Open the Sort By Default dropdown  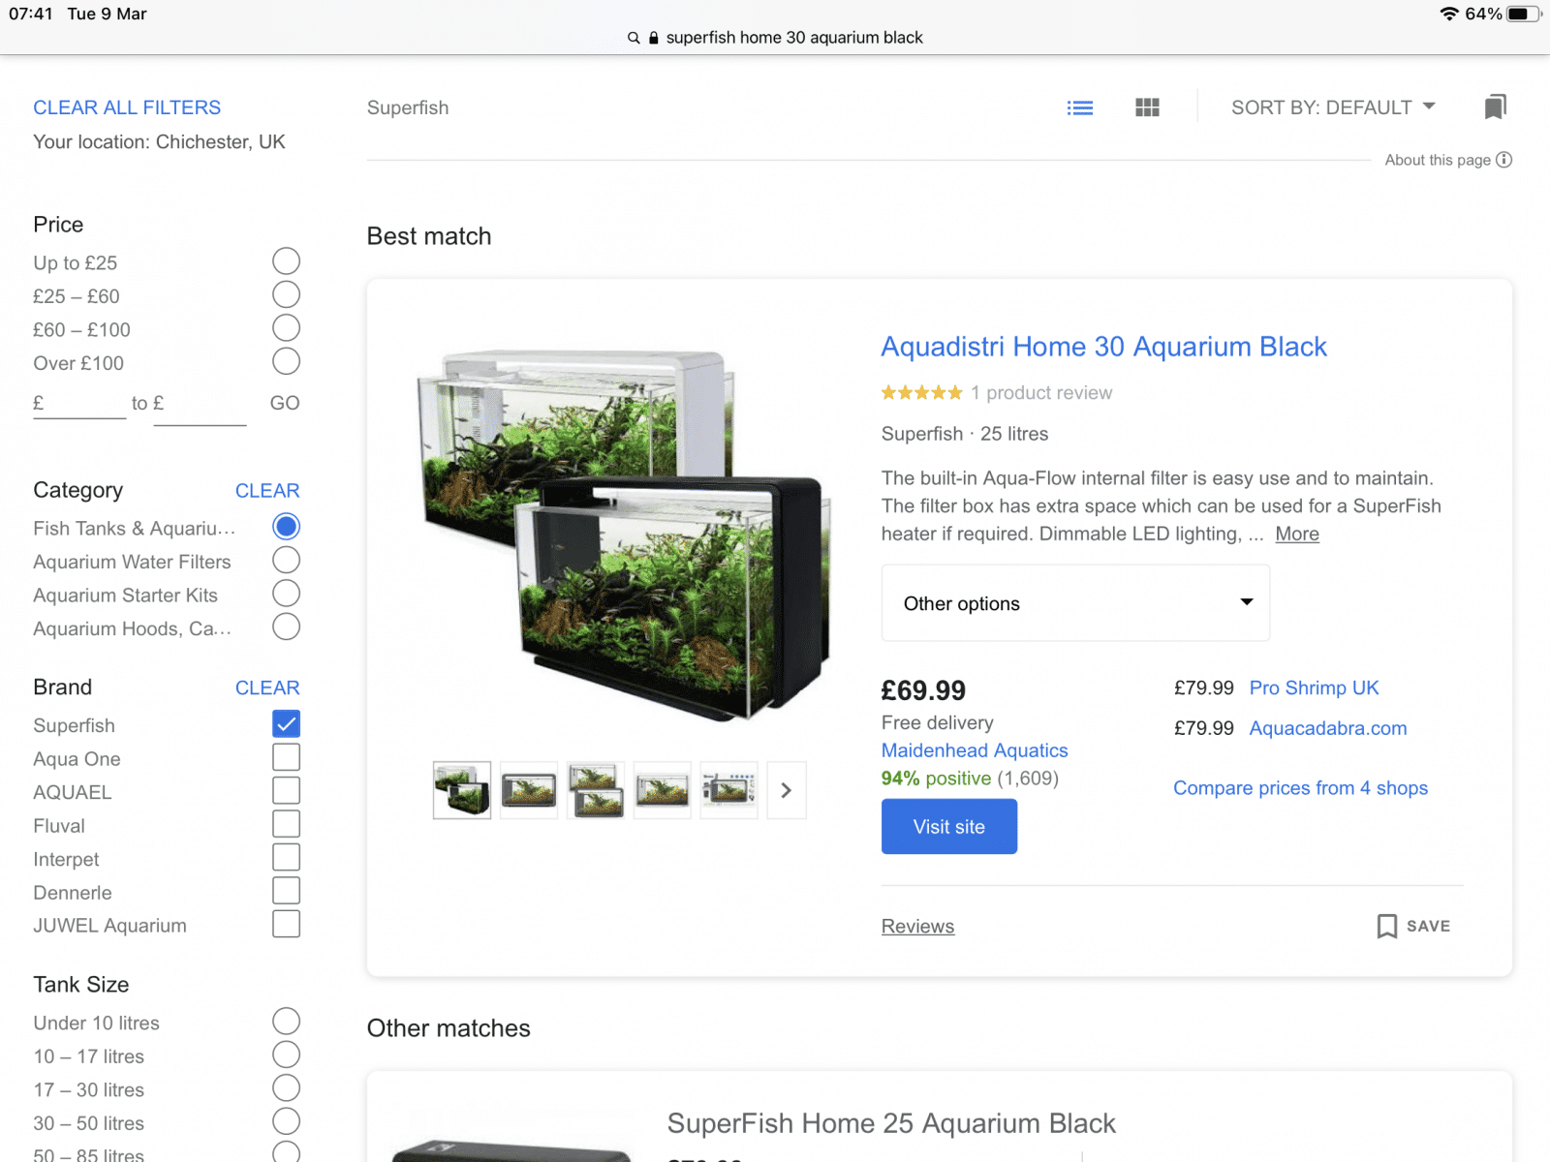pos(1332,107)
